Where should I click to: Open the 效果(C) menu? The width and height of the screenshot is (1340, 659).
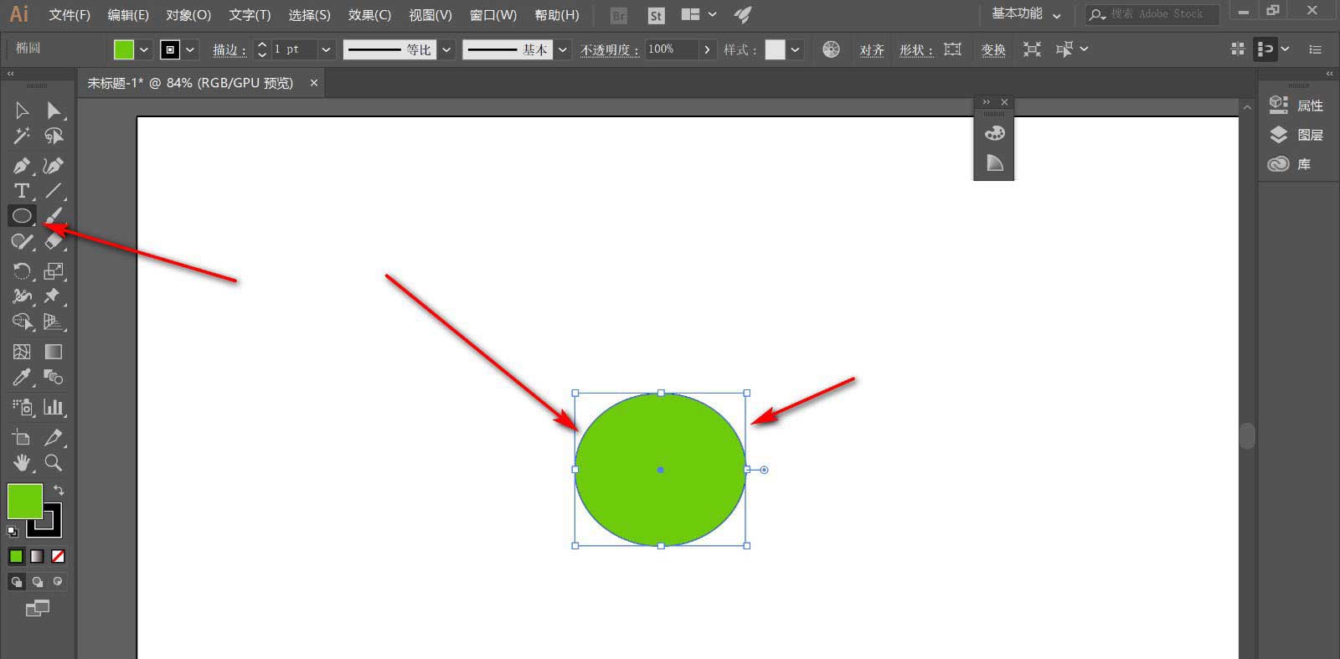tap(369, 15)
